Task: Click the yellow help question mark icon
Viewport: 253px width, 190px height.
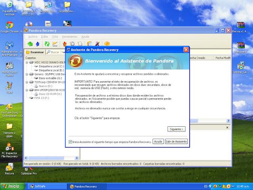Action: 107,44
